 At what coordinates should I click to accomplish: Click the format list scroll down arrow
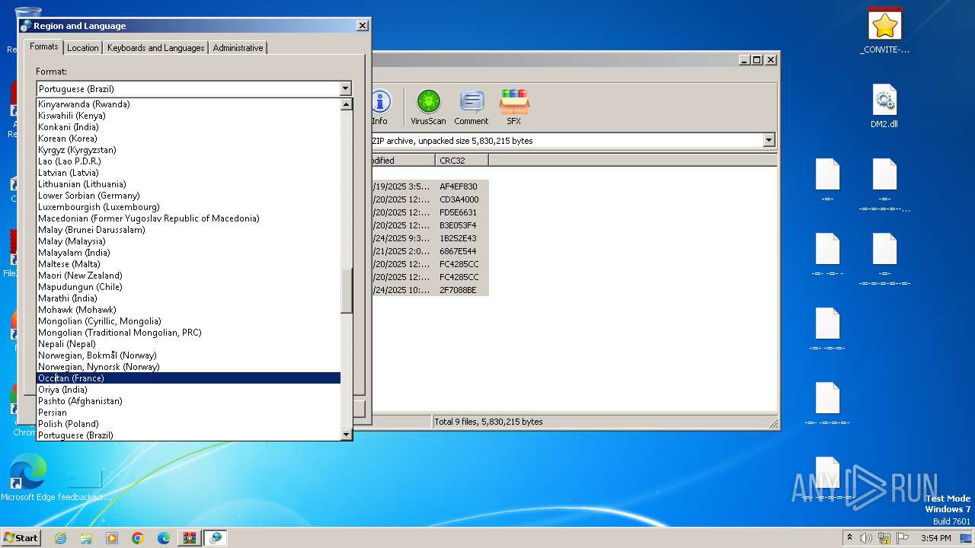pos(346,435)
